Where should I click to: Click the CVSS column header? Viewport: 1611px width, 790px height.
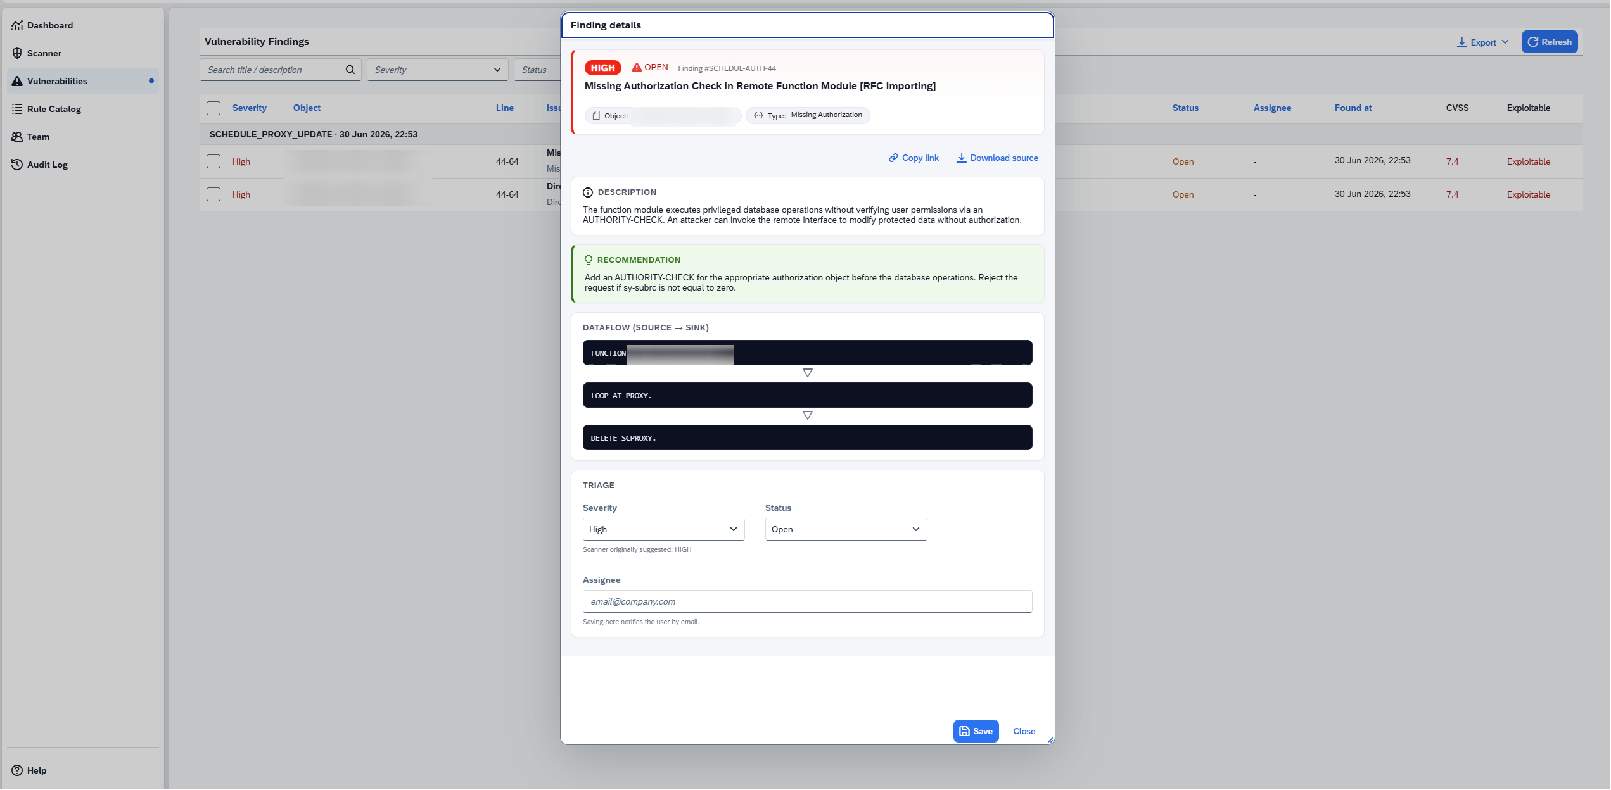click(x=1457, y=108)
